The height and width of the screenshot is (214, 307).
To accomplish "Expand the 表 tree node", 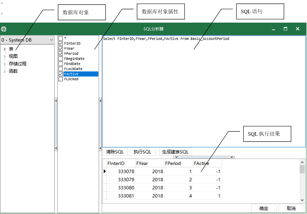I will tap(5, 49).
